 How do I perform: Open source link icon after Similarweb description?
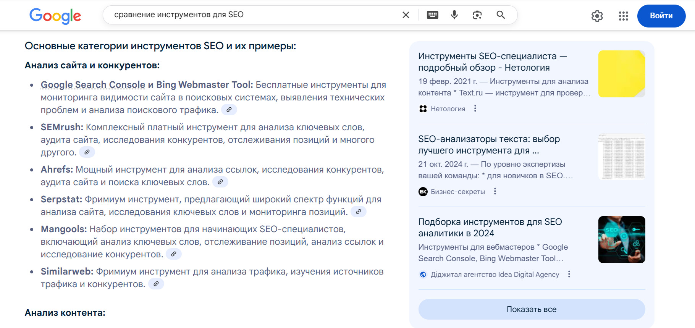coord(156,284)
